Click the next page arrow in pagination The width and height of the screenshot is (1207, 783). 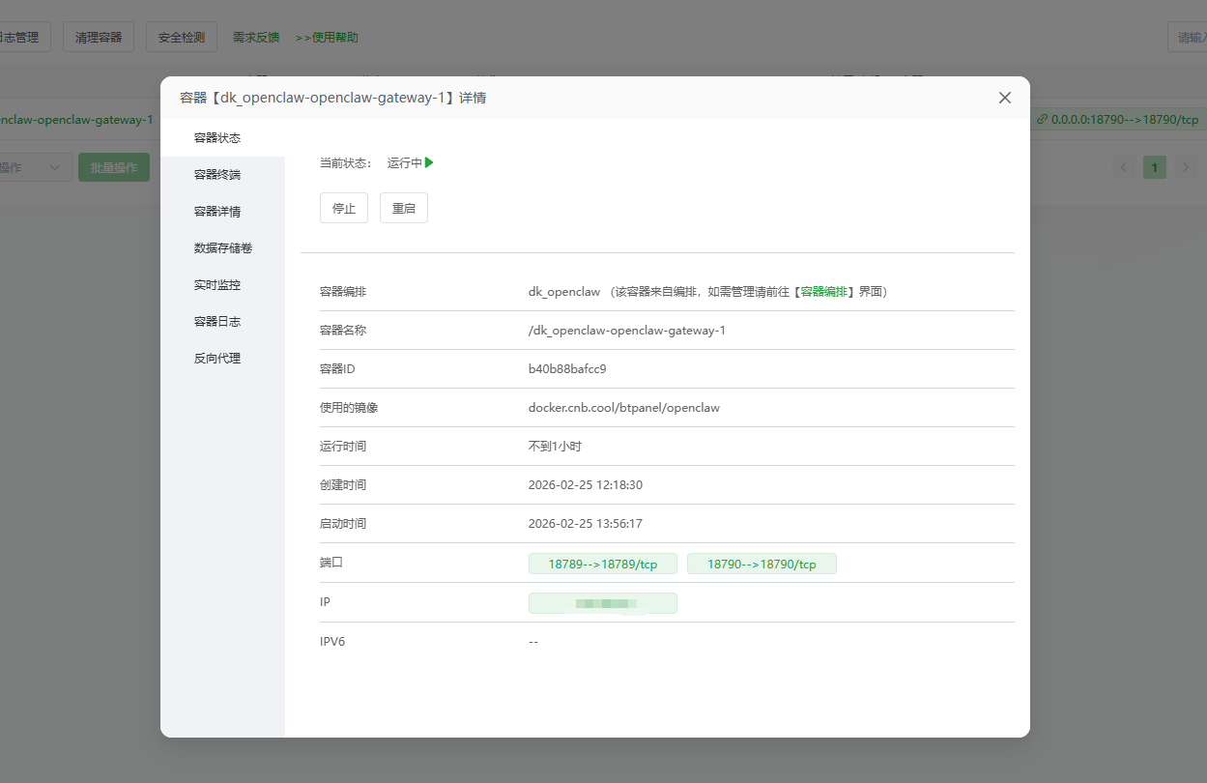(x=1186, y=166)
